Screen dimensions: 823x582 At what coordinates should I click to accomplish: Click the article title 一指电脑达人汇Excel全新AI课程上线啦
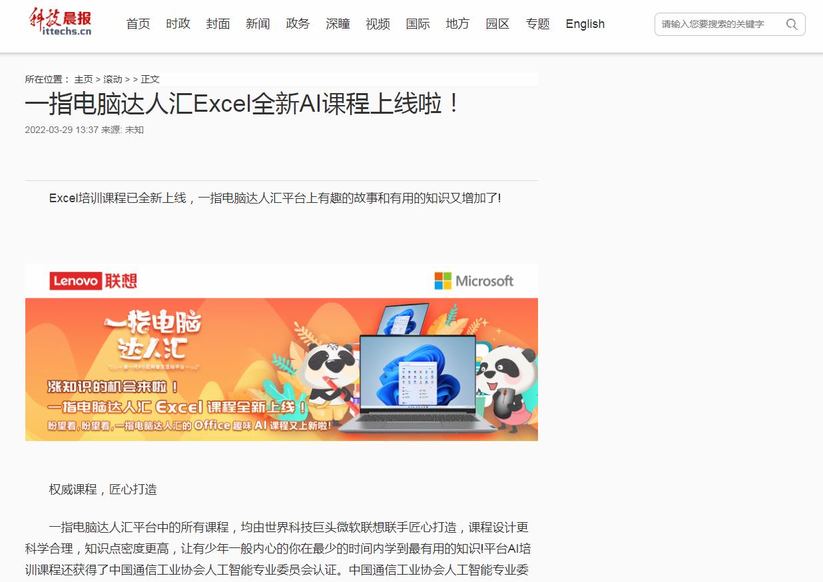pyautogui.click(x=242, y=104)
